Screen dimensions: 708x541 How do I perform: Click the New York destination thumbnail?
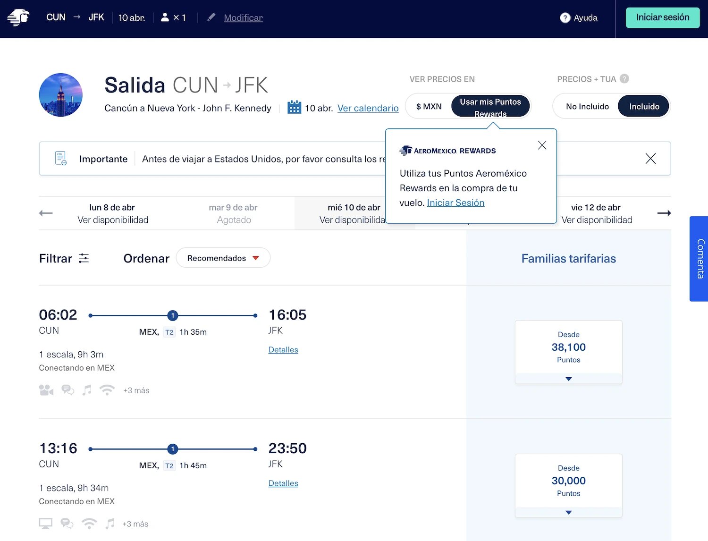point(61,95)
